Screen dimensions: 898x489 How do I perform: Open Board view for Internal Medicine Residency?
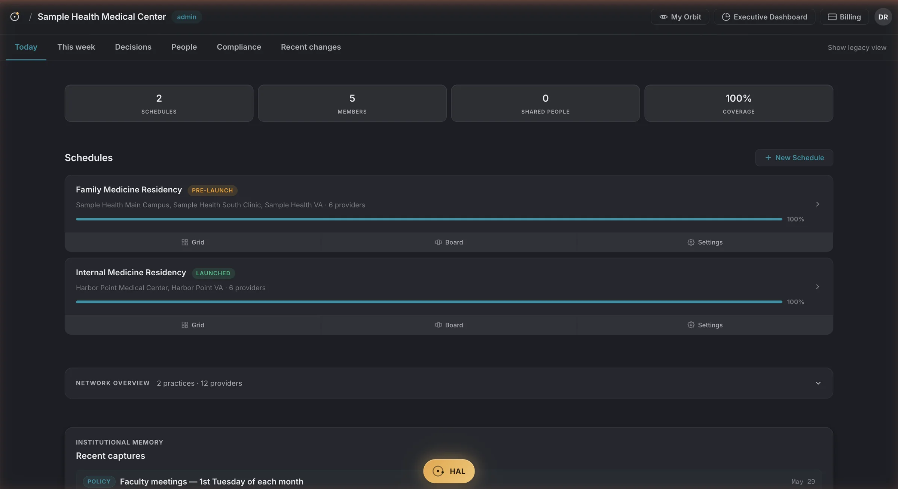(x=449, y=325)
